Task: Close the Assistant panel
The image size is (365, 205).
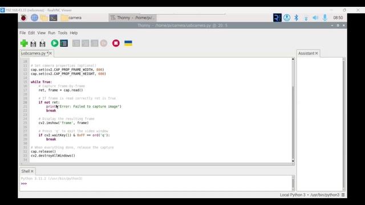Action: tap(317, 53)
